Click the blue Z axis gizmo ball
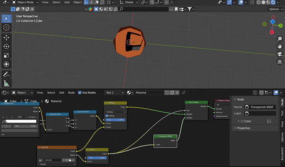The image size is (285, 167). point(273,22)
